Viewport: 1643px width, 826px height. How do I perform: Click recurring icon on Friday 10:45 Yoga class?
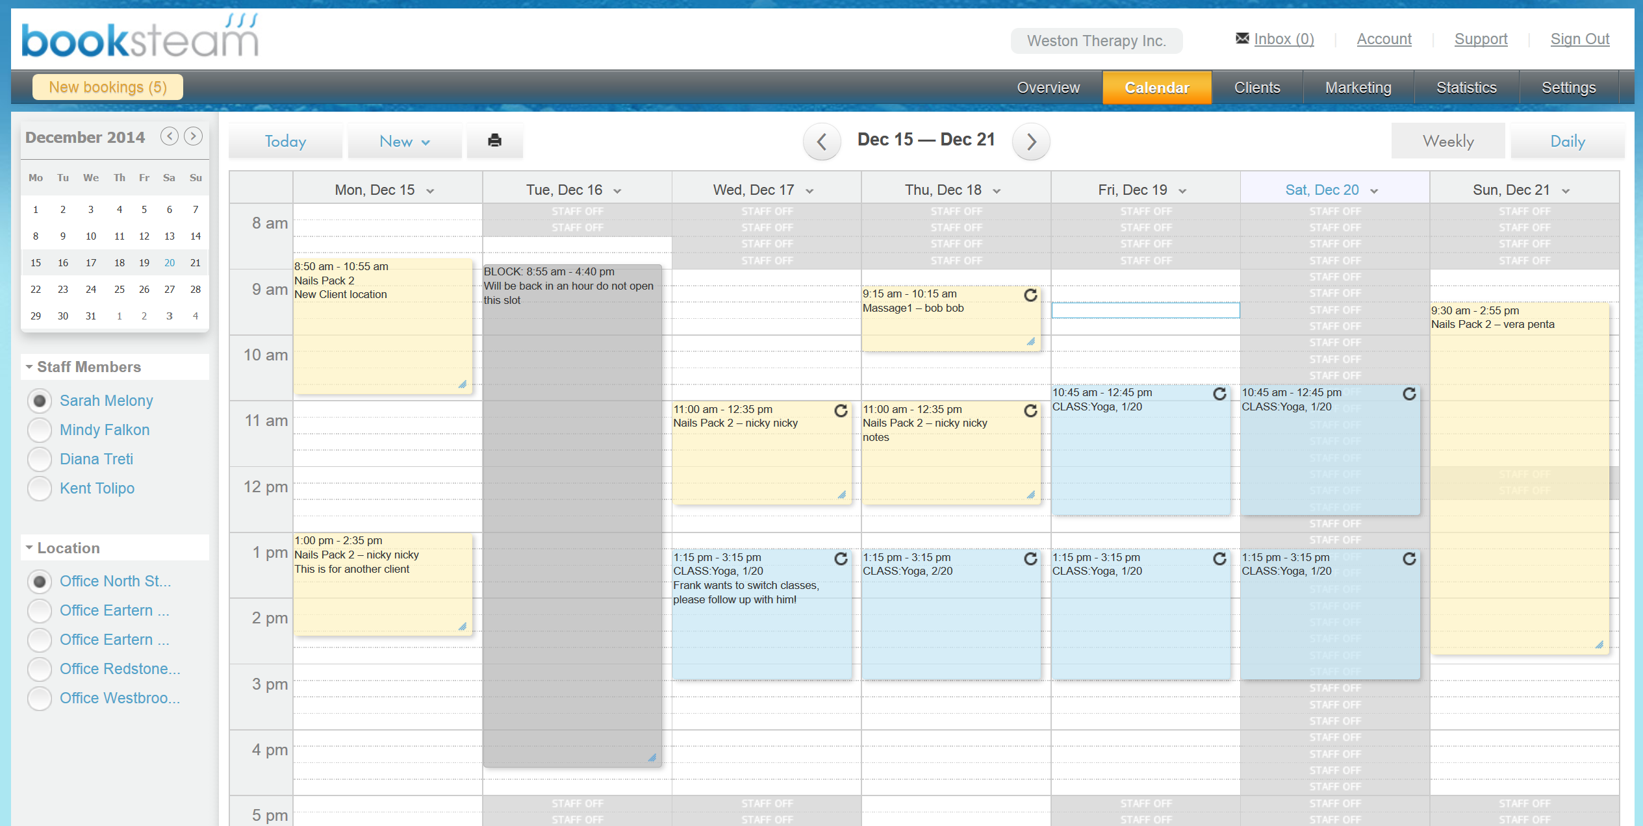pyautogui.click(x=1219, y=394)
